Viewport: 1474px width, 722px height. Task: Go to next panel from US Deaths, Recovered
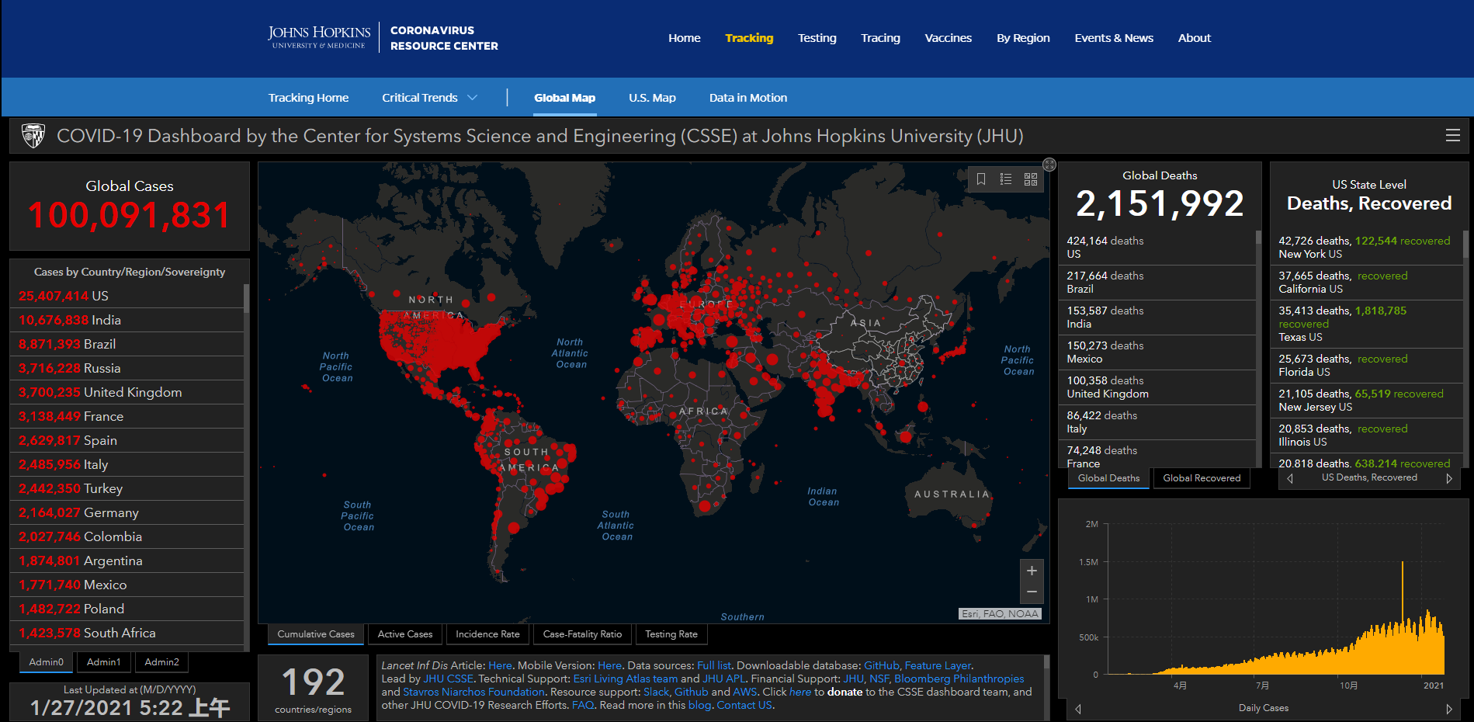pos(1448,478)
